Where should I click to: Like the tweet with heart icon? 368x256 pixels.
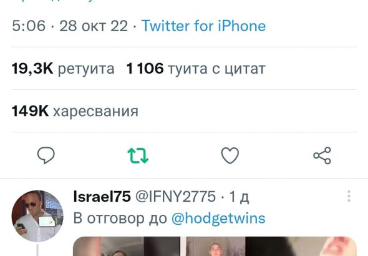pos(230,155)
